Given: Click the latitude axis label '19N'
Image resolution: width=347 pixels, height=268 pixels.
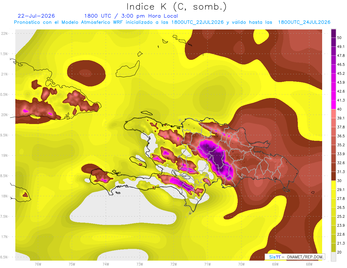Looking at the screenshot, I should pos(5,156).
